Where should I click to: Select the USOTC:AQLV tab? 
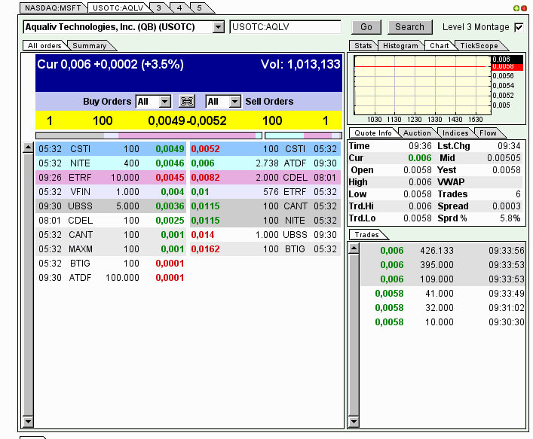point(118,8)
